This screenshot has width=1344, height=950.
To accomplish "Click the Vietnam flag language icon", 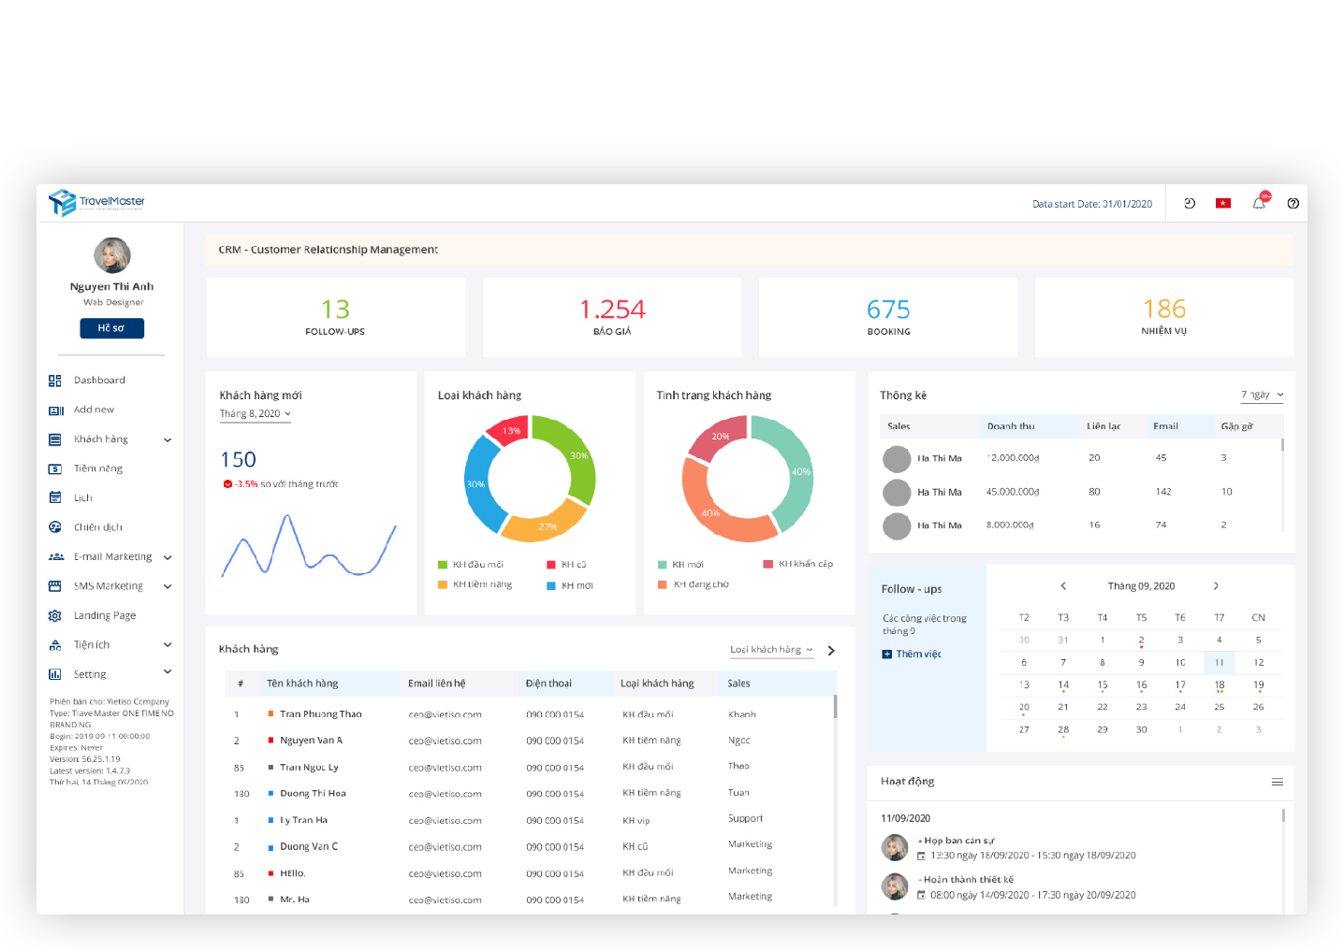I will pyautogui.click(x=1223, y=203).
